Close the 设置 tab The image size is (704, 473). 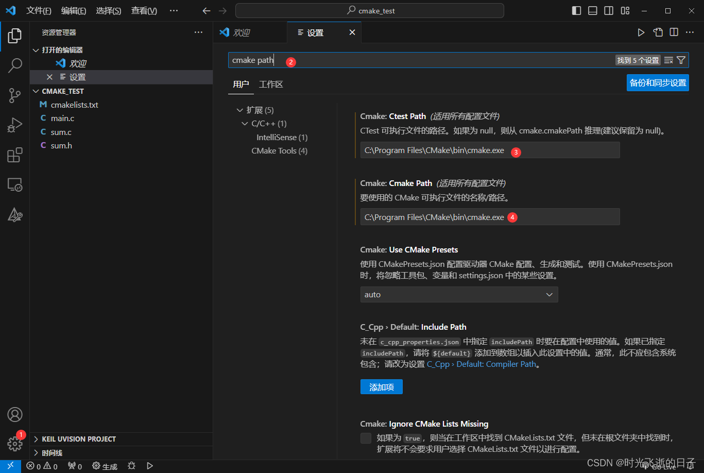coord(352,32)
